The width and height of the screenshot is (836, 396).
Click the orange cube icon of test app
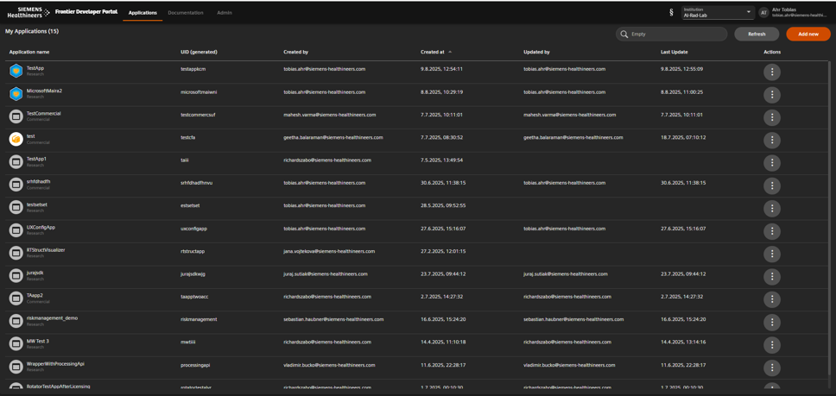tap(16, 139)
